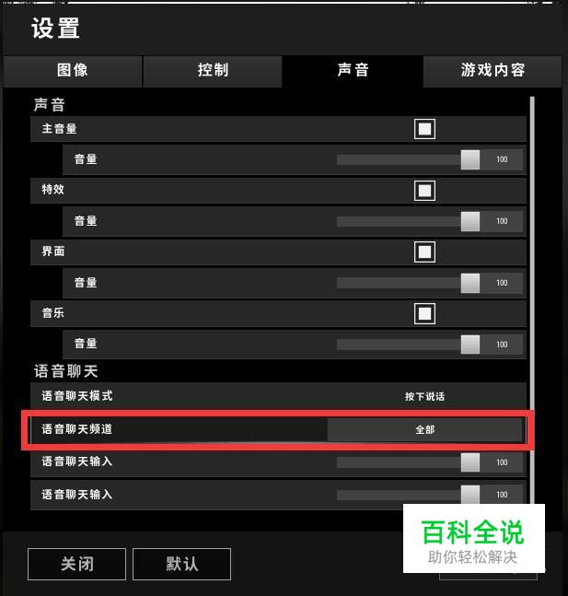568x596 pixels.
Task: Reset settings with the 默认 button
Action: (181, 564)
